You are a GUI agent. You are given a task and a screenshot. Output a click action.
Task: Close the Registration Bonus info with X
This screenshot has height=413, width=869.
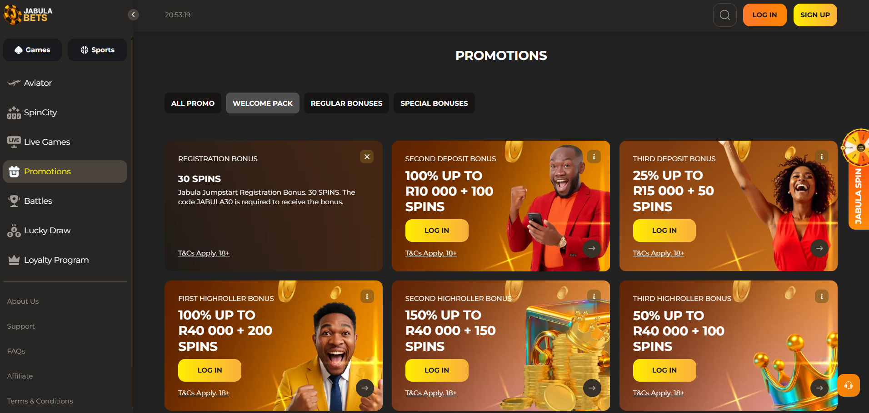(x=367, y=157)
